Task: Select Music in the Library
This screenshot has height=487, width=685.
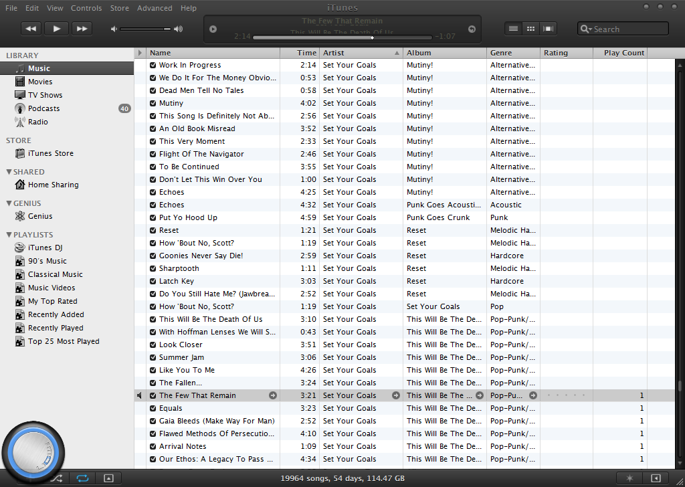Action: (67, 69)
